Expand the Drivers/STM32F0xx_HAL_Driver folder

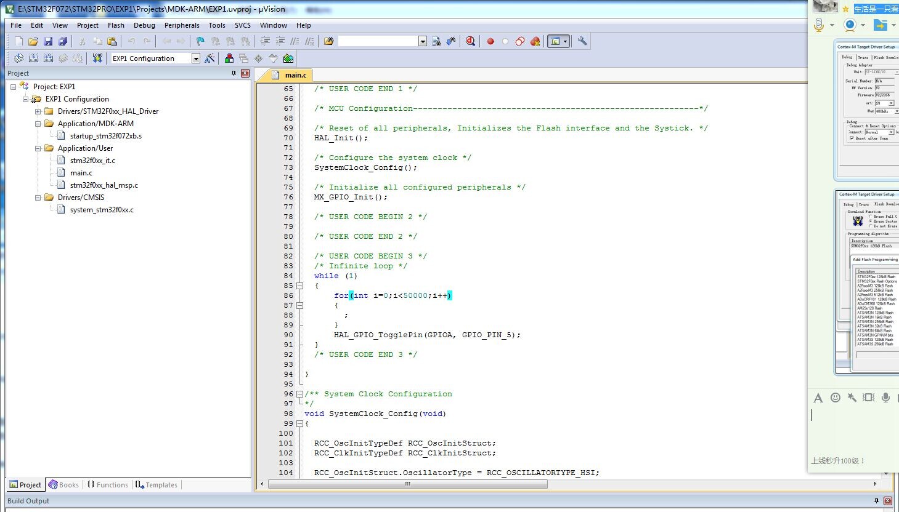[38, 111]
